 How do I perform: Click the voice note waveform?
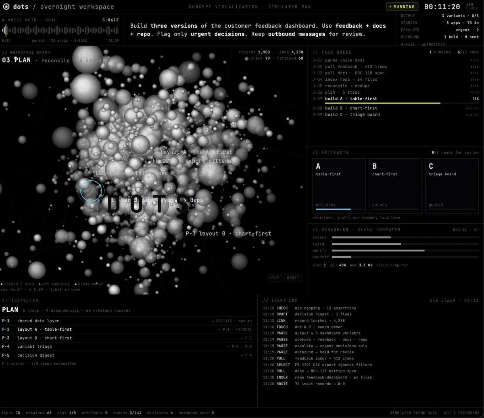[x=60, y=30]
